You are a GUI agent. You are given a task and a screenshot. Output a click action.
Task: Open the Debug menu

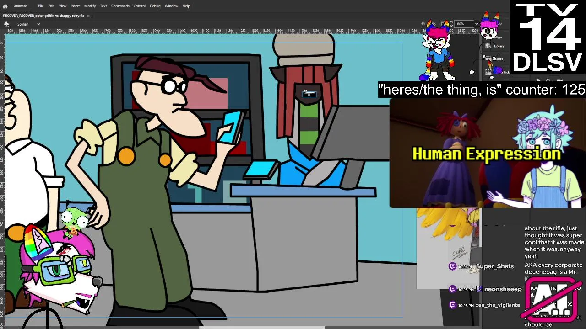[155, 6]
